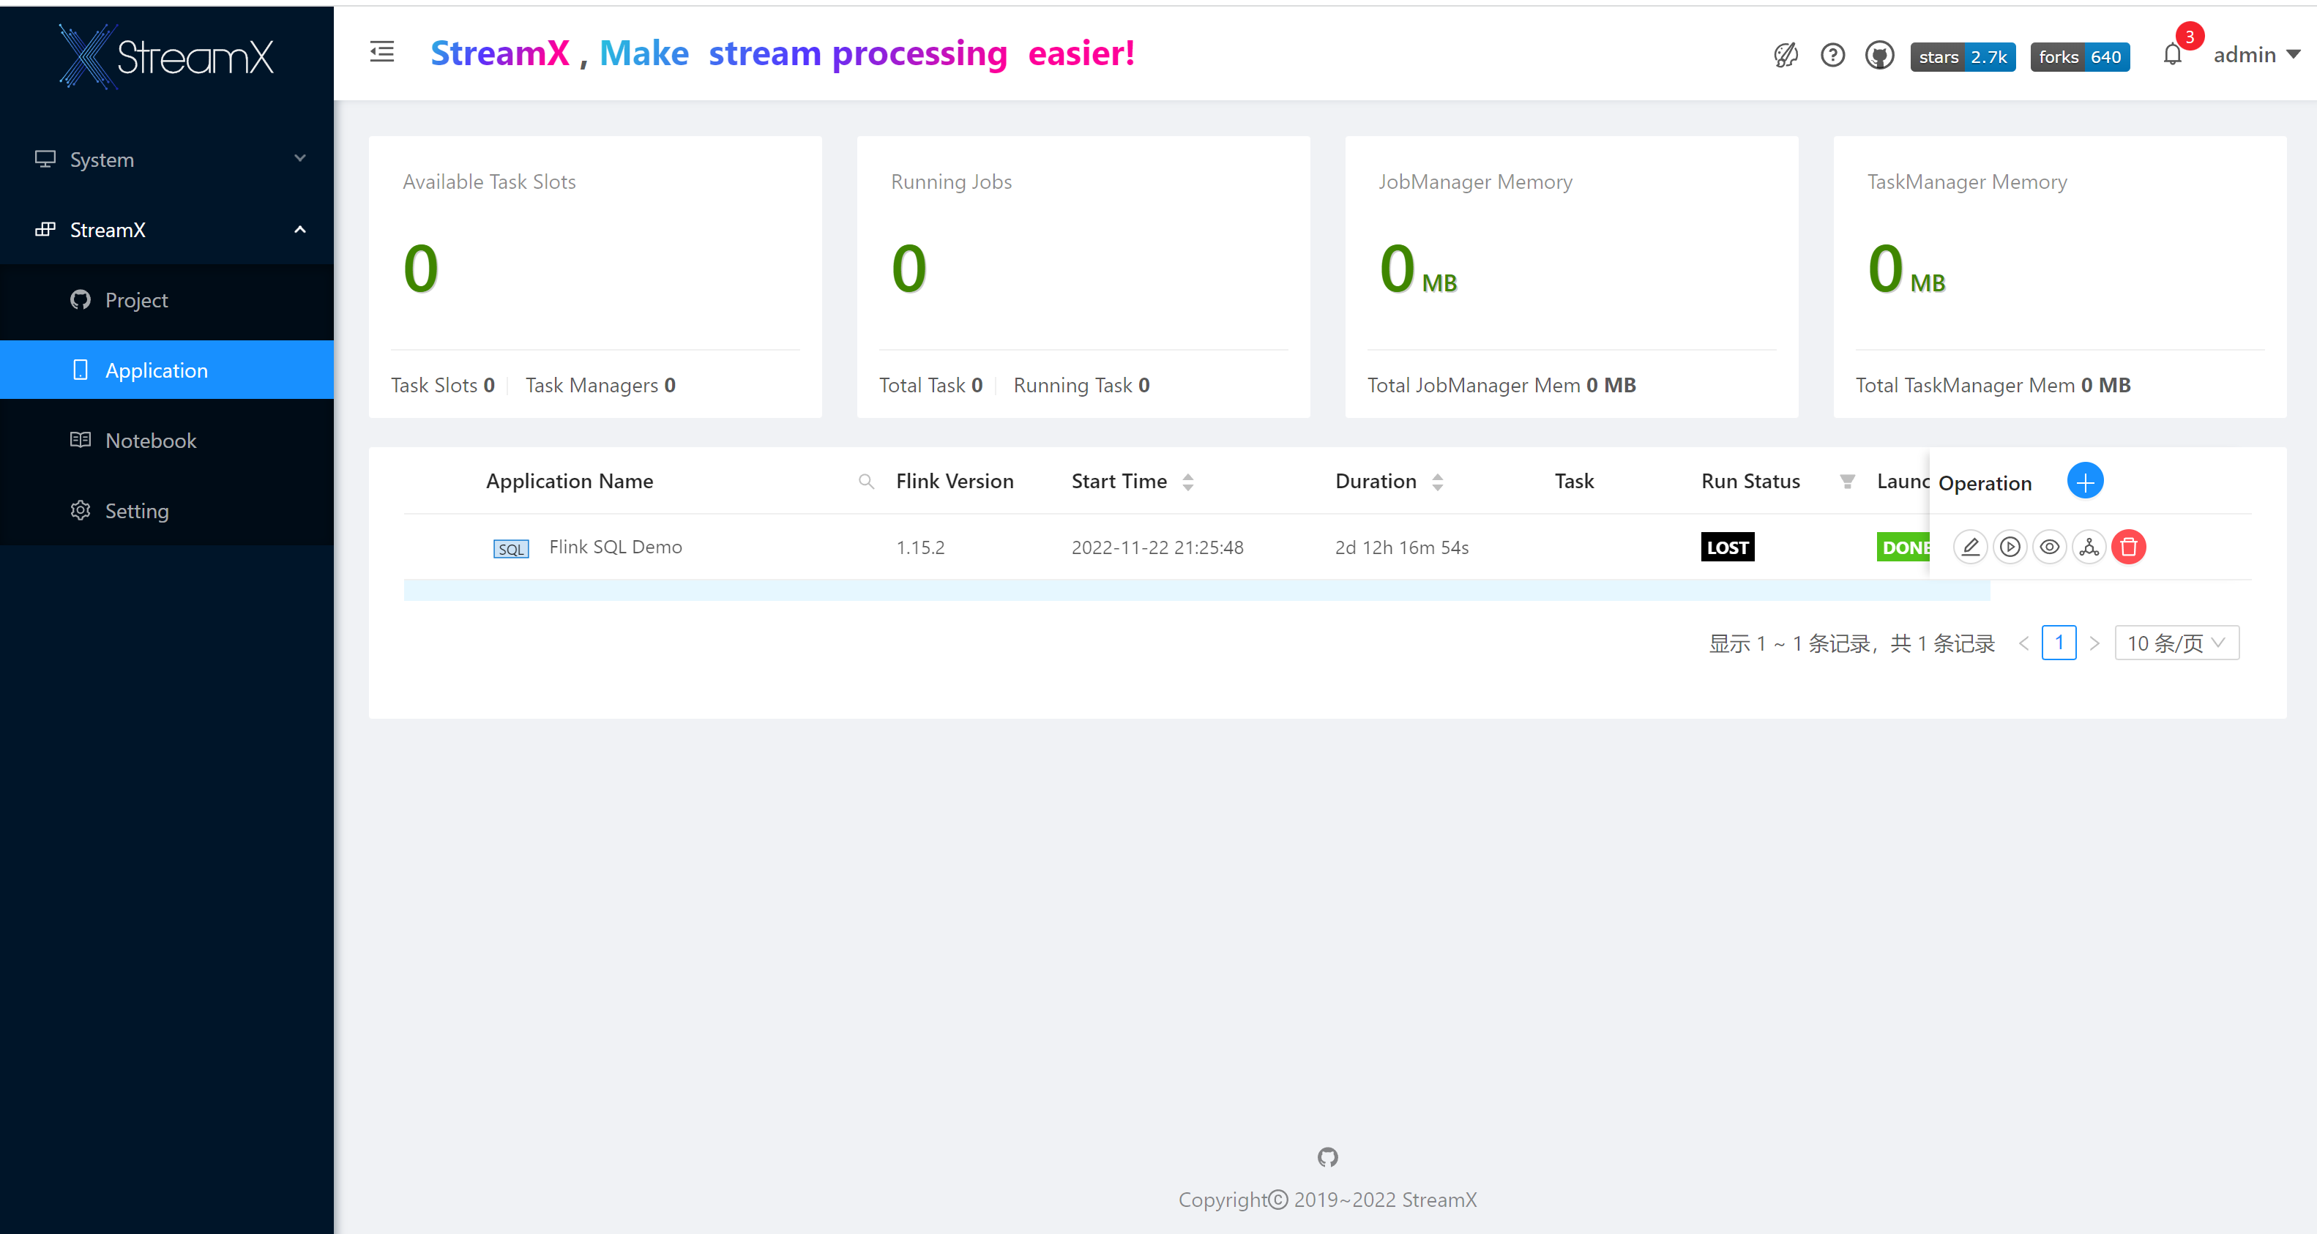Open the help question mark icon
Image resolution: width=2317 pixels, height=1234 pixels.
coord(1832,56)
